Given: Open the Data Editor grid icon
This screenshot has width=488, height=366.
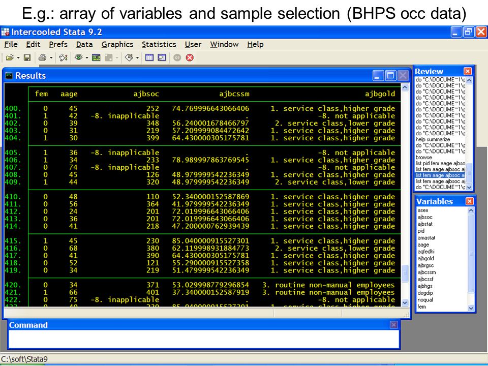Looking at the screenshot, I should pyautogui.click(x=149, y=57).
